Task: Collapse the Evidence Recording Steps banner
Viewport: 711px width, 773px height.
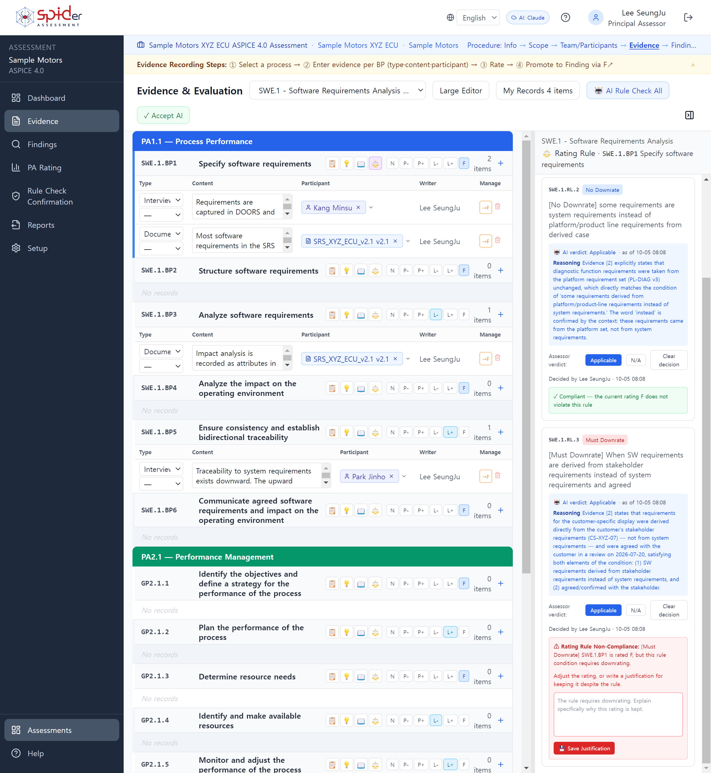Action: click(693, 65)
